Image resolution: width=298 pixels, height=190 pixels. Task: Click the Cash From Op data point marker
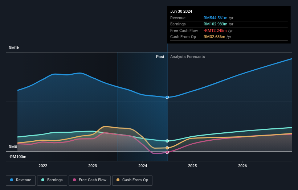(167, 148)
